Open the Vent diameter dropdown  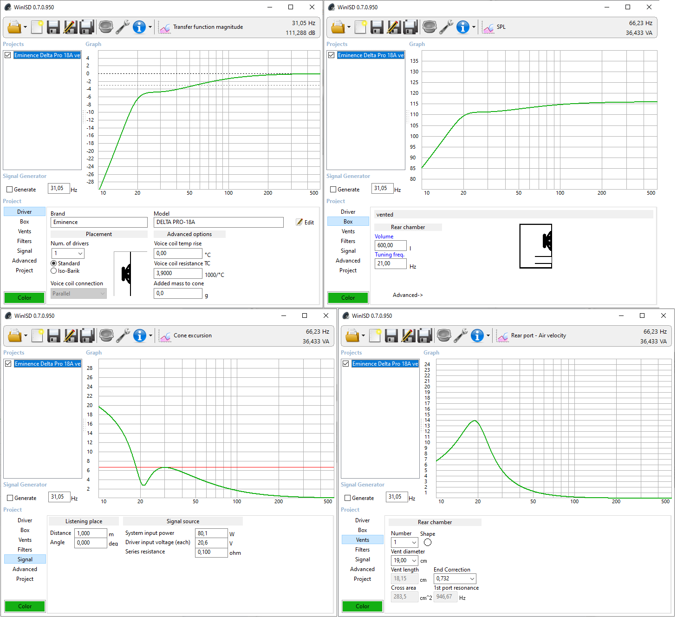(x=404, y=560)
